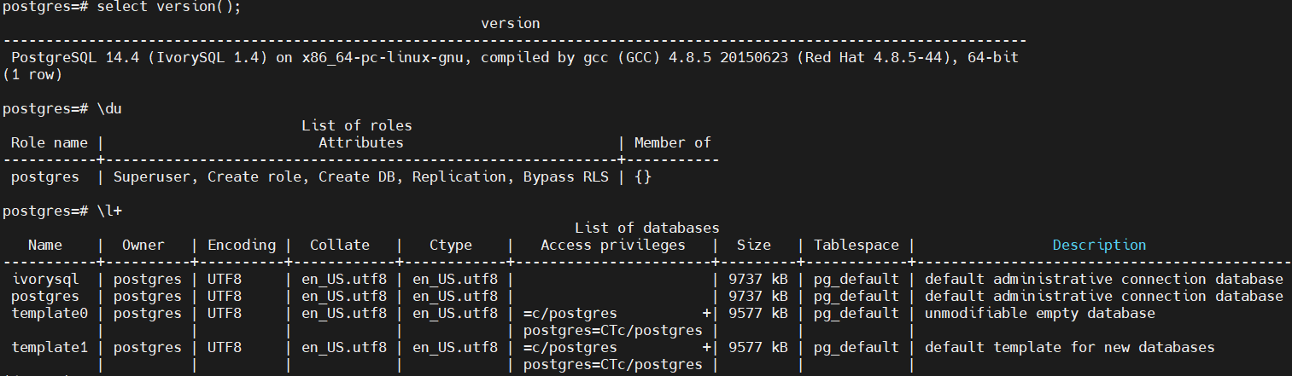Click the "(1 row)" result text

click(x=32, y=75)
